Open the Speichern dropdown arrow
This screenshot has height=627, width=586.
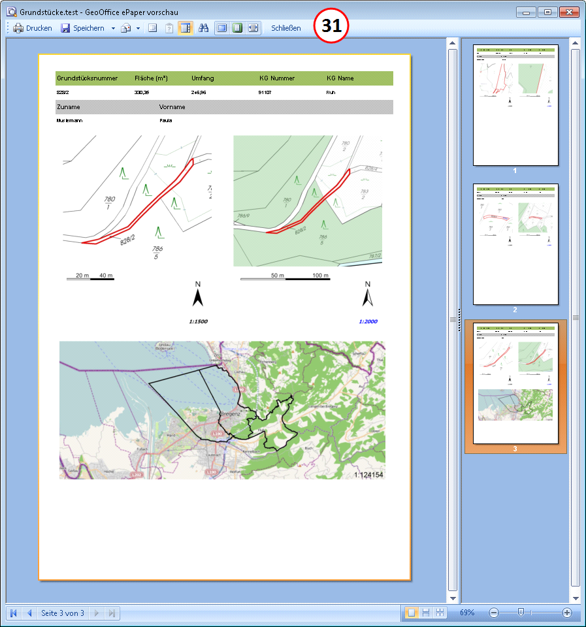point(113,27)
